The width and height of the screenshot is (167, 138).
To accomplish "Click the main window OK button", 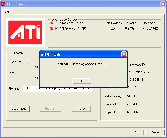I will tap(134, 132).
